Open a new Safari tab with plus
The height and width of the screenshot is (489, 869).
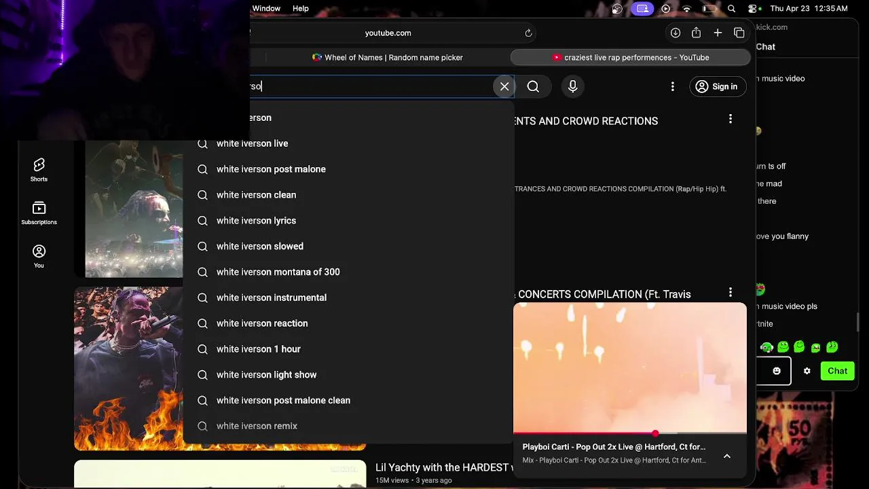(x=718, y=33)
